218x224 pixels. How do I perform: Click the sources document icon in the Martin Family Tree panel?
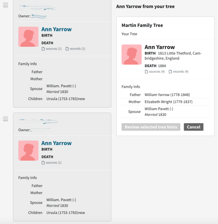tap(146, 71)
